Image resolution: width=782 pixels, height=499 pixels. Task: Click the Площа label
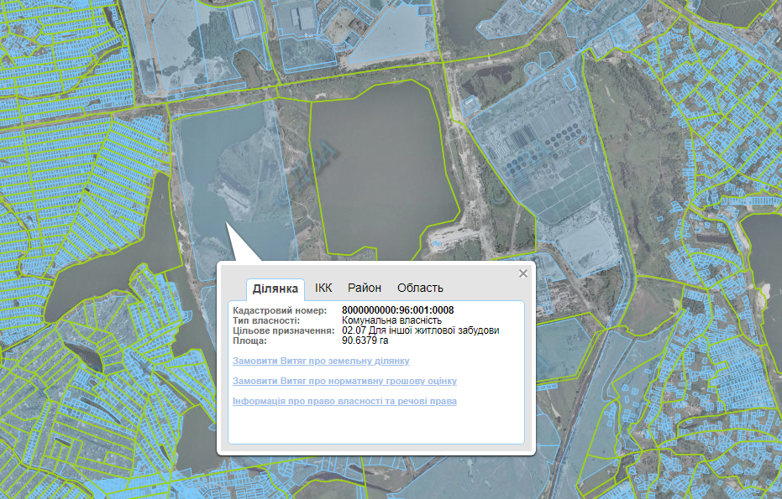pos(249,340)
